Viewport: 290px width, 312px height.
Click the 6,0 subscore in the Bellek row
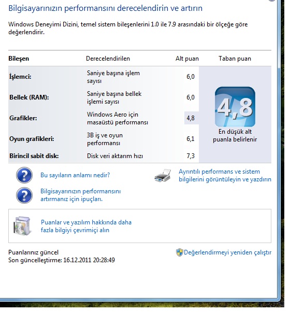pos(191,97)
